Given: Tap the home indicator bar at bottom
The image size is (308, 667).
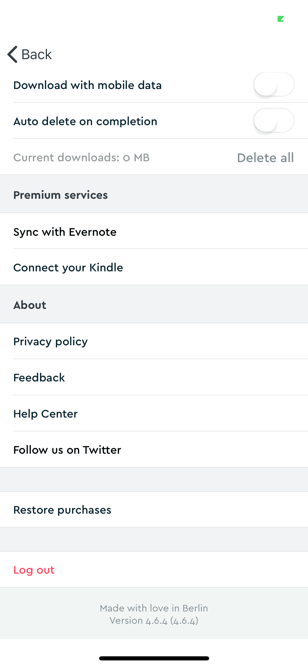Looking at the screenshot, I should click(154, 658).
